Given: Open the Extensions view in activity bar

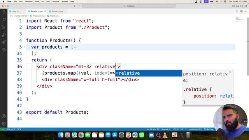Looking at the screenshot, I should coord(4,42).
